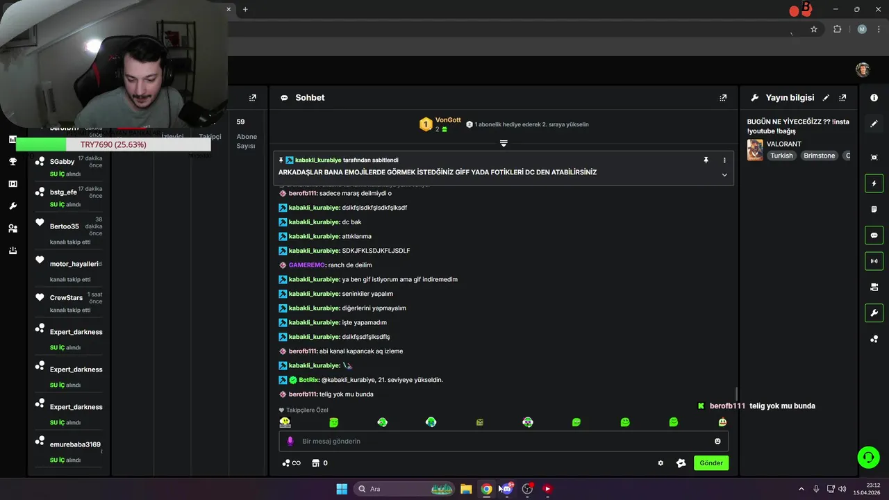The height and width of the screenshot is (500, 889).
Task: Click the chat identity badge icon beside Gönder
Action: (x=681, y=463)
